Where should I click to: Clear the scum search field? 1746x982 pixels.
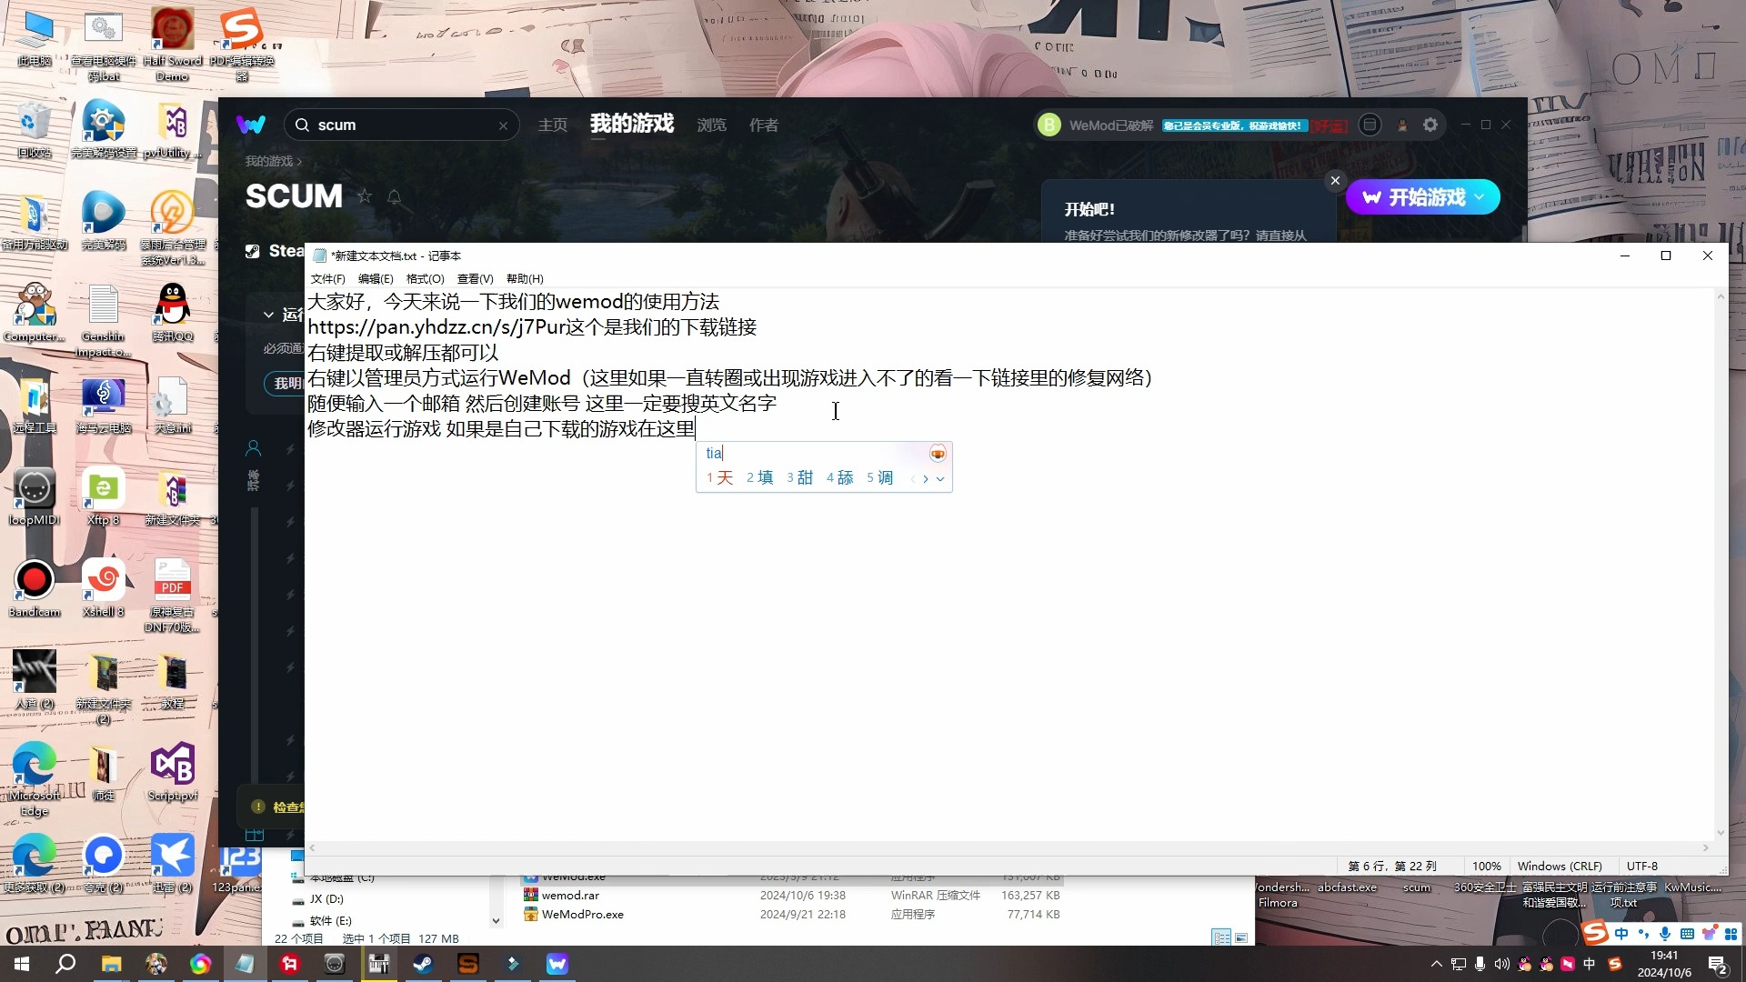(x=503, y=125)
